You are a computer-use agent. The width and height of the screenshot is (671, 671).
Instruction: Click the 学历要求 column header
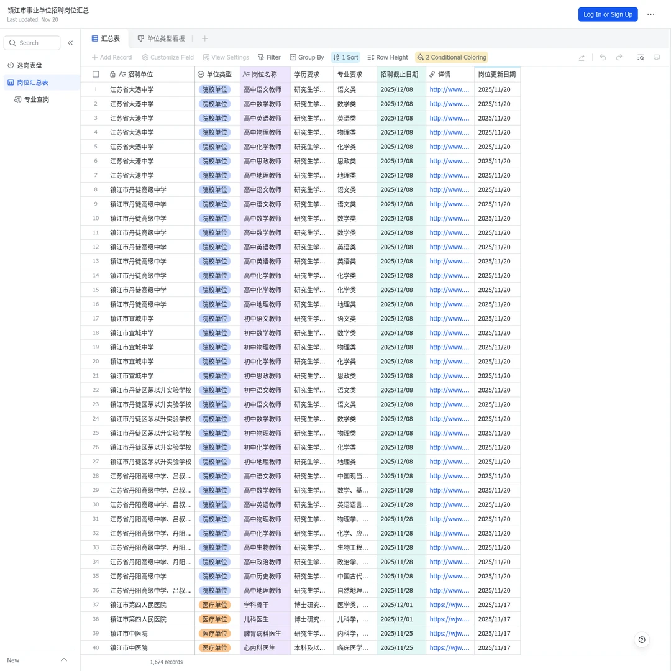(x=312, y=75)
